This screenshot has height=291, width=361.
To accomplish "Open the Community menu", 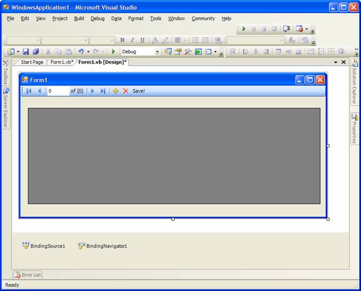I will pyautogui.click(x=203, y=19).
